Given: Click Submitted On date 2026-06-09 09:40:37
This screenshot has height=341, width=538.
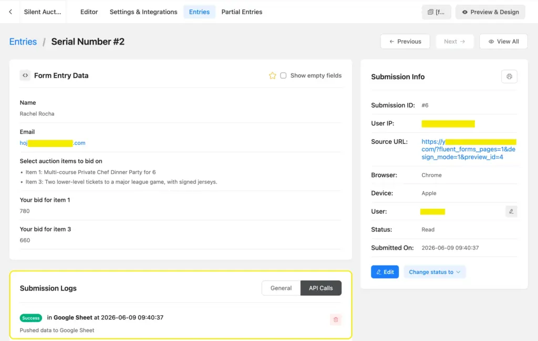Looking at the screenshot, I should [x=450, y=248].
